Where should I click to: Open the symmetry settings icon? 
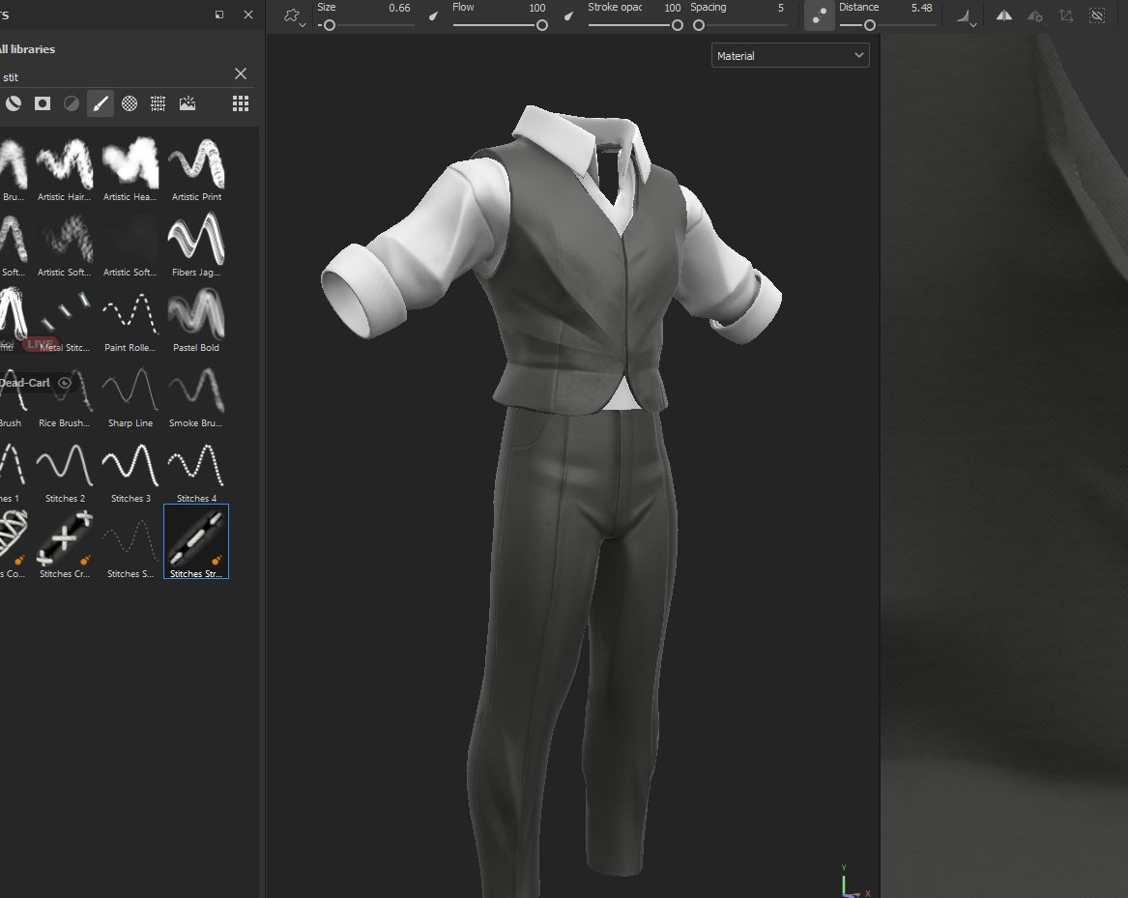[x=1033, y=15]
